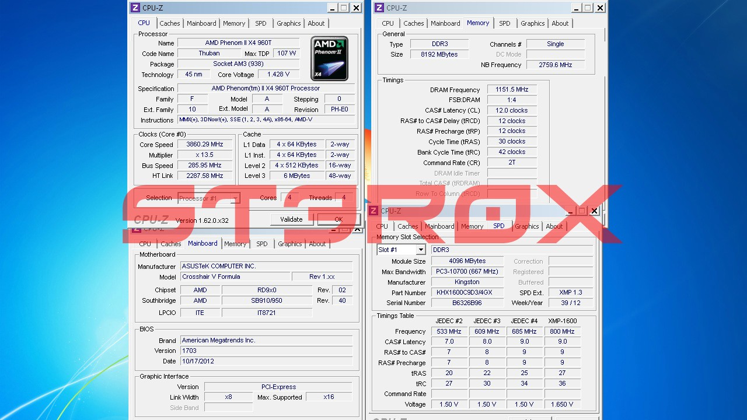Screen dimensions: 747x420
Task: Open About tab in the DRAM timings window
Action: [560, 23]
